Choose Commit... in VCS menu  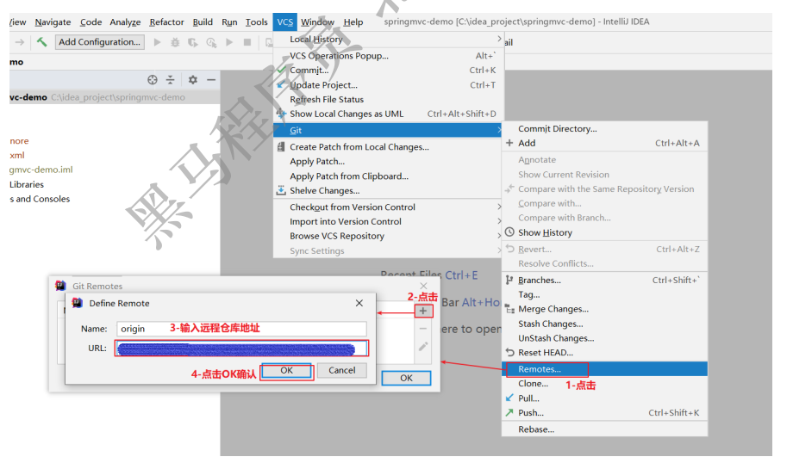[x=388, y=71]
